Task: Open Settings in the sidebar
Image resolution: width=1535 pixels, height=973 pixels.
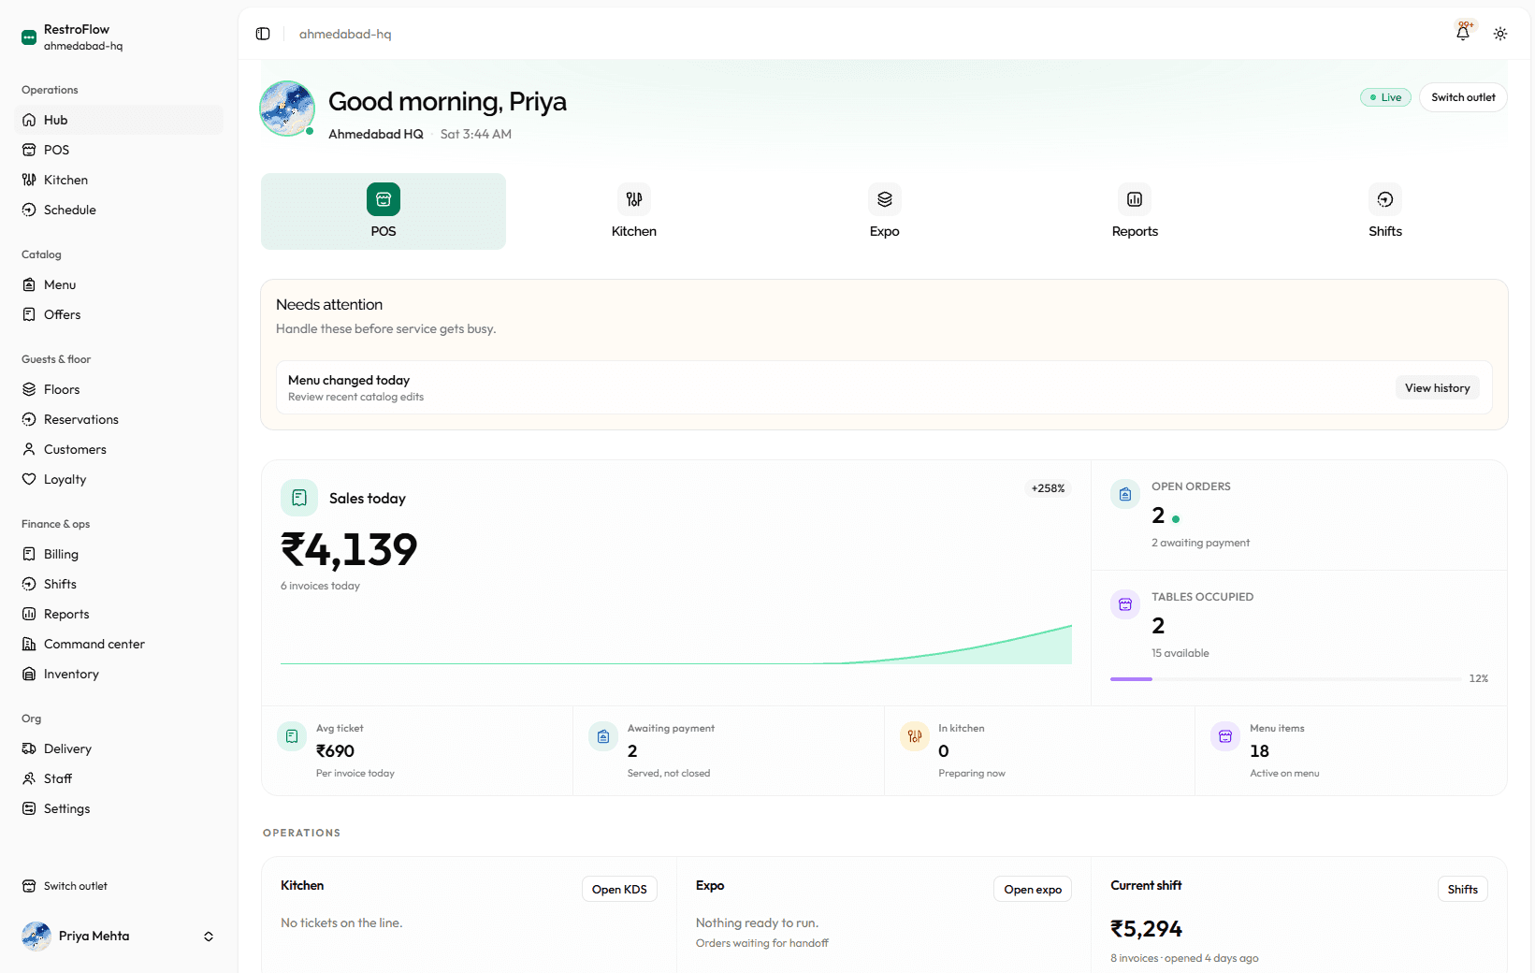Action: (119, 808)
